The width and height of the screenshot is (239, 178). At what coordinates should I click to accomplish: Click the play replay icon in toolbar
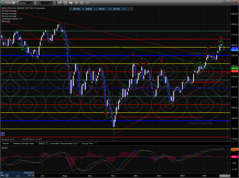pos(76,3)
